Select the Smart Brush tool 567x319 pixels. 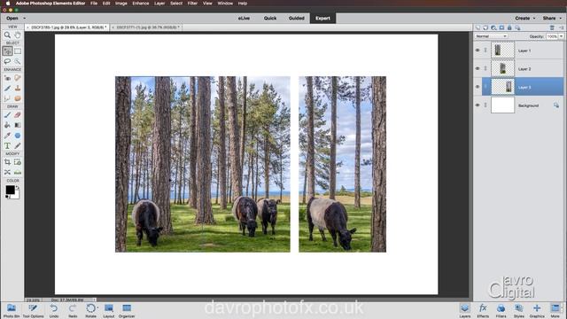click(x=7, y=89)
